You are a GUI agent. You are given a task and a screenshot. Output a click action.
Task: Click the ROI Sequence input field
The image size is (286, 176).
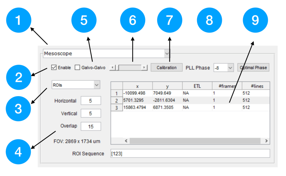click(x=190, y=153)
